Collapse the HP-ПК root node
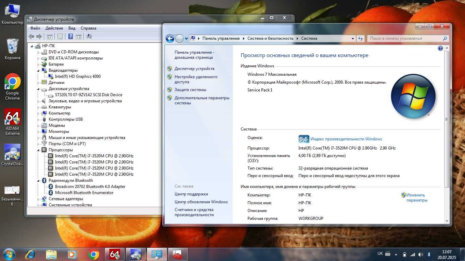465x261 pixels. 32,46
